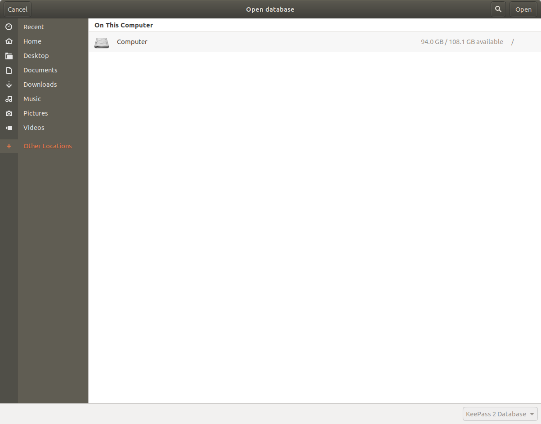
Task: Click the search magnifier icon
Action: pos(498,9)
